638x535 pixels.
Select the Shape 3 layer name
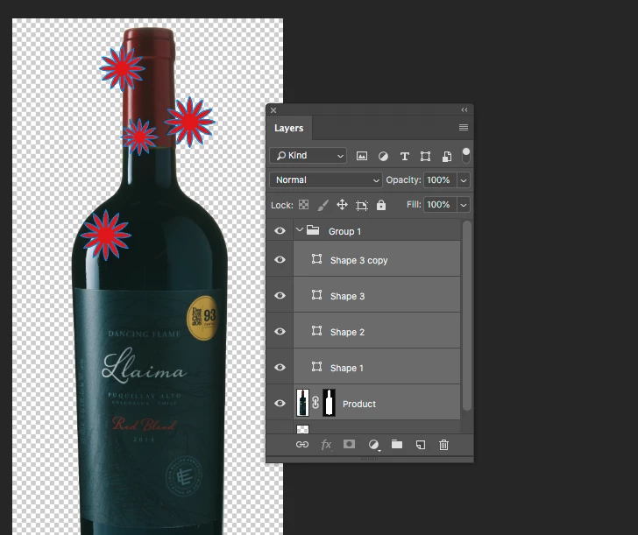[347, 296]
